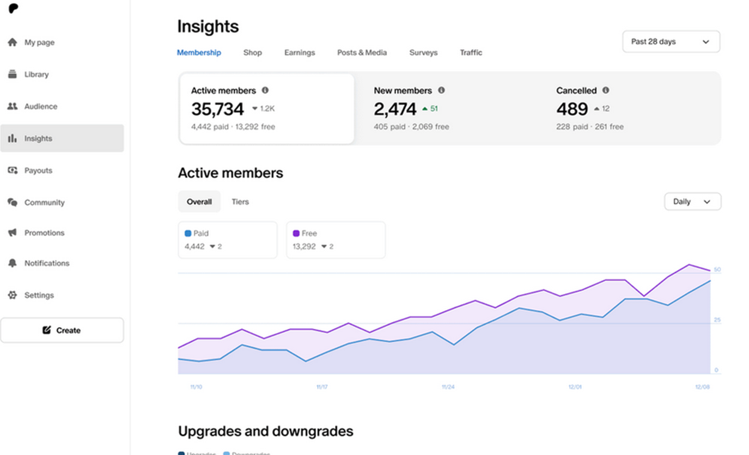Viewport: 749px width, 455px height.
Task: Click info icon beside Active members
Action: (x=265, y=90)
